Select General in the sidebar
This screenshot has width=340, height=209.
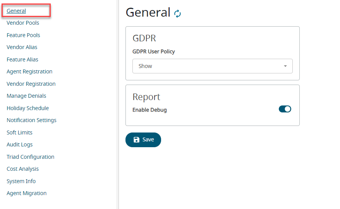click(x=16, y=11)
